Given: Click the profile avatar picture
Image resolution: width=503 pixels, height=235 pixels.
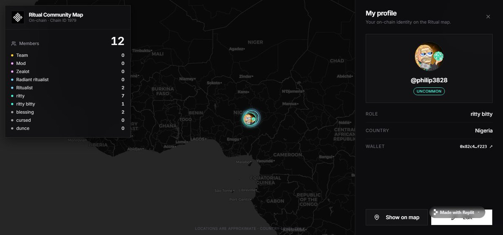Looking at the screenshot, I should coord(429,56).
